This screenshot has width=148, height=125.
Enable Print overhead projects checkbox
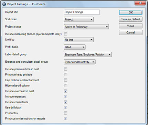tap(65, 74)
